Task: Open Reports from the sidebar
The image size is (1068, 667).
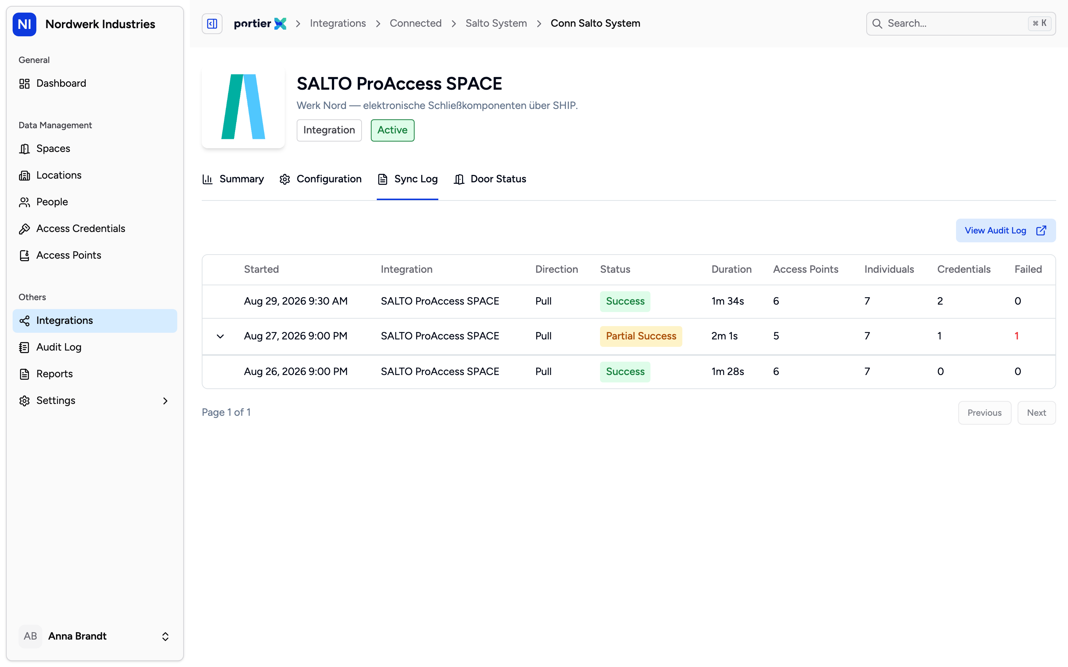Action: click(95, 374)
